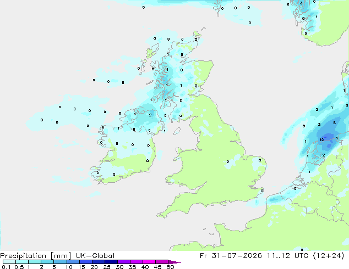Click the '0.1' label on the colour scale
349x269 pixels.
point(6,267)
